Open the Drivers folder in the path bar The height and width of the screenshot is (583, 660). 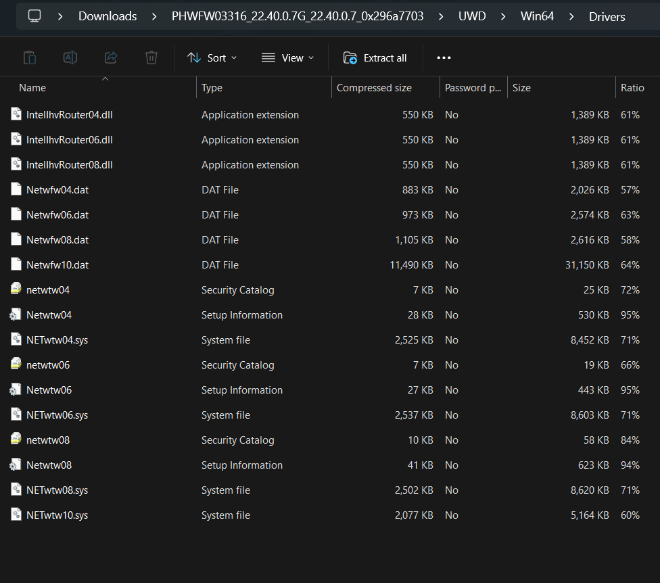pos(607,16)
